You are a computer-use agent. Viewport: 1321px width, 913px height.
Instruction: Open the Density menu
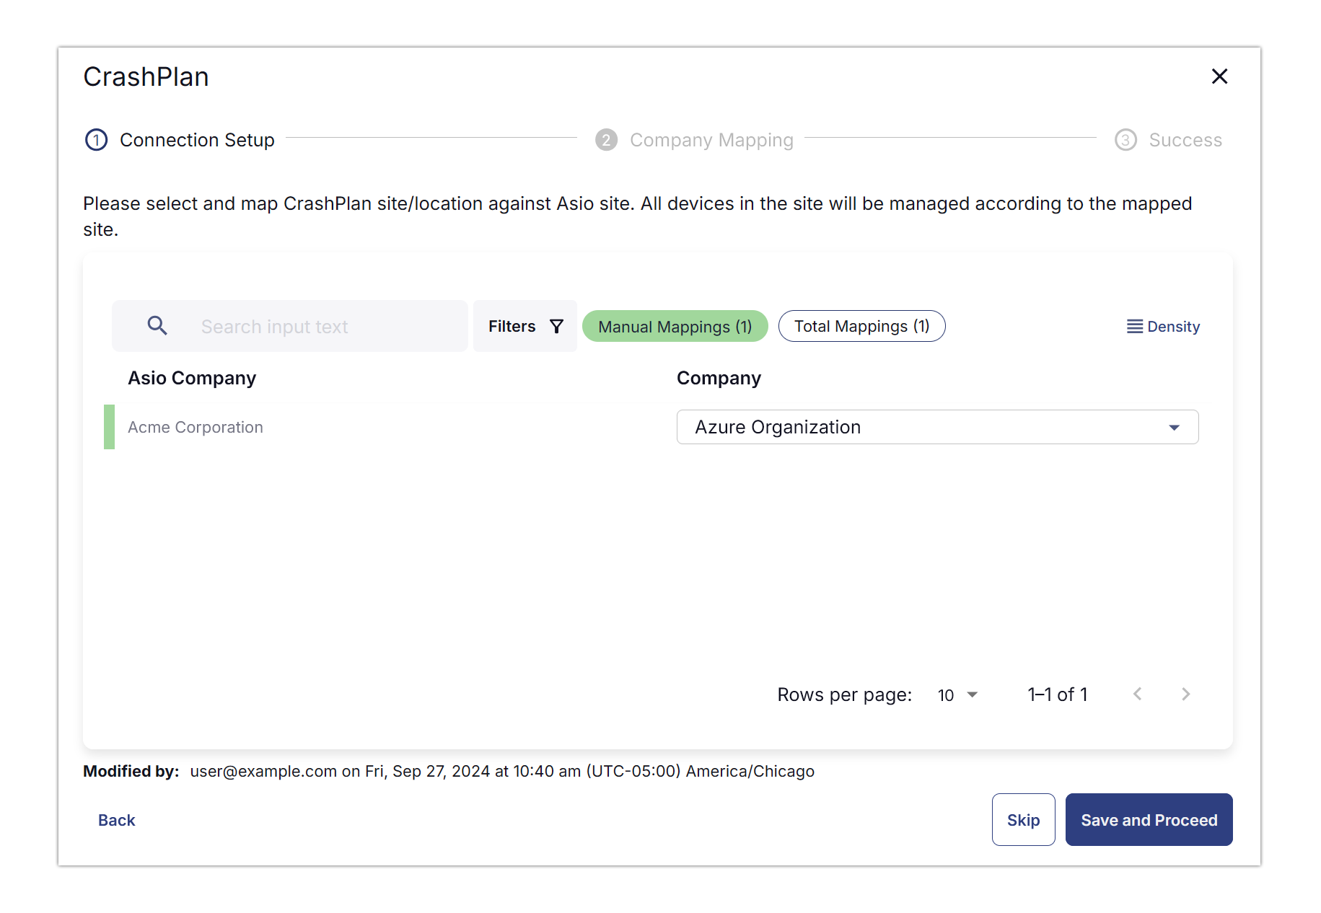(x=1163, y=327)
